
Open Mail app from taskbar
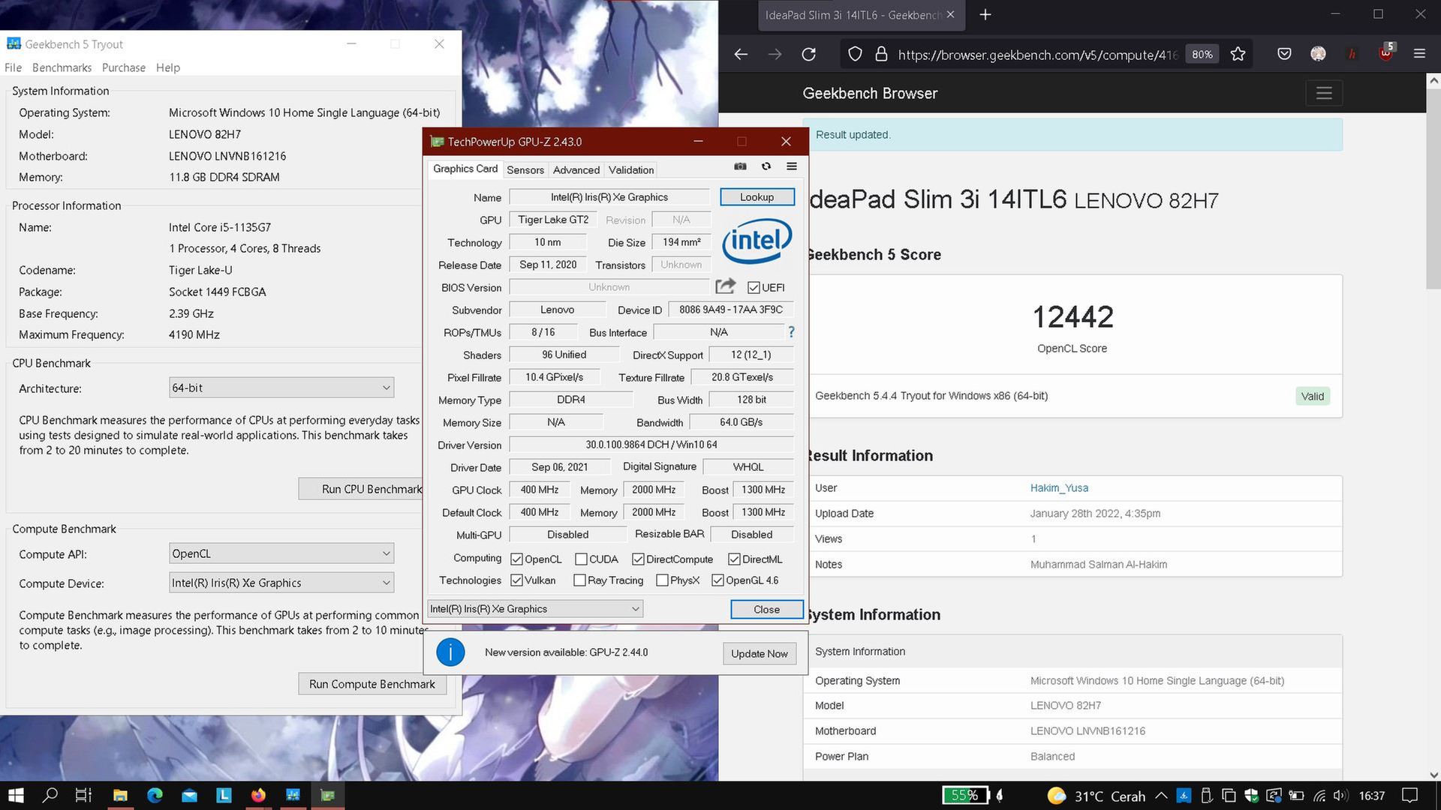point(189,796)
